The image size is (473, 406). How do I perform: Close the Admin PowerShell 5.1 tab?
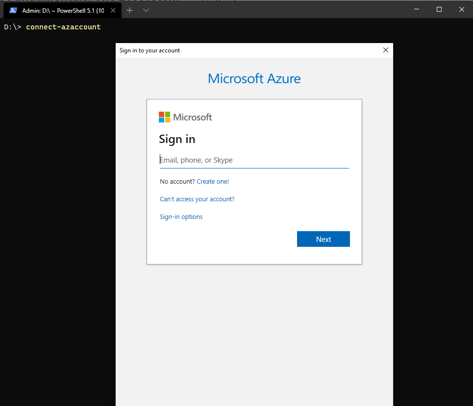pos(113,11)
